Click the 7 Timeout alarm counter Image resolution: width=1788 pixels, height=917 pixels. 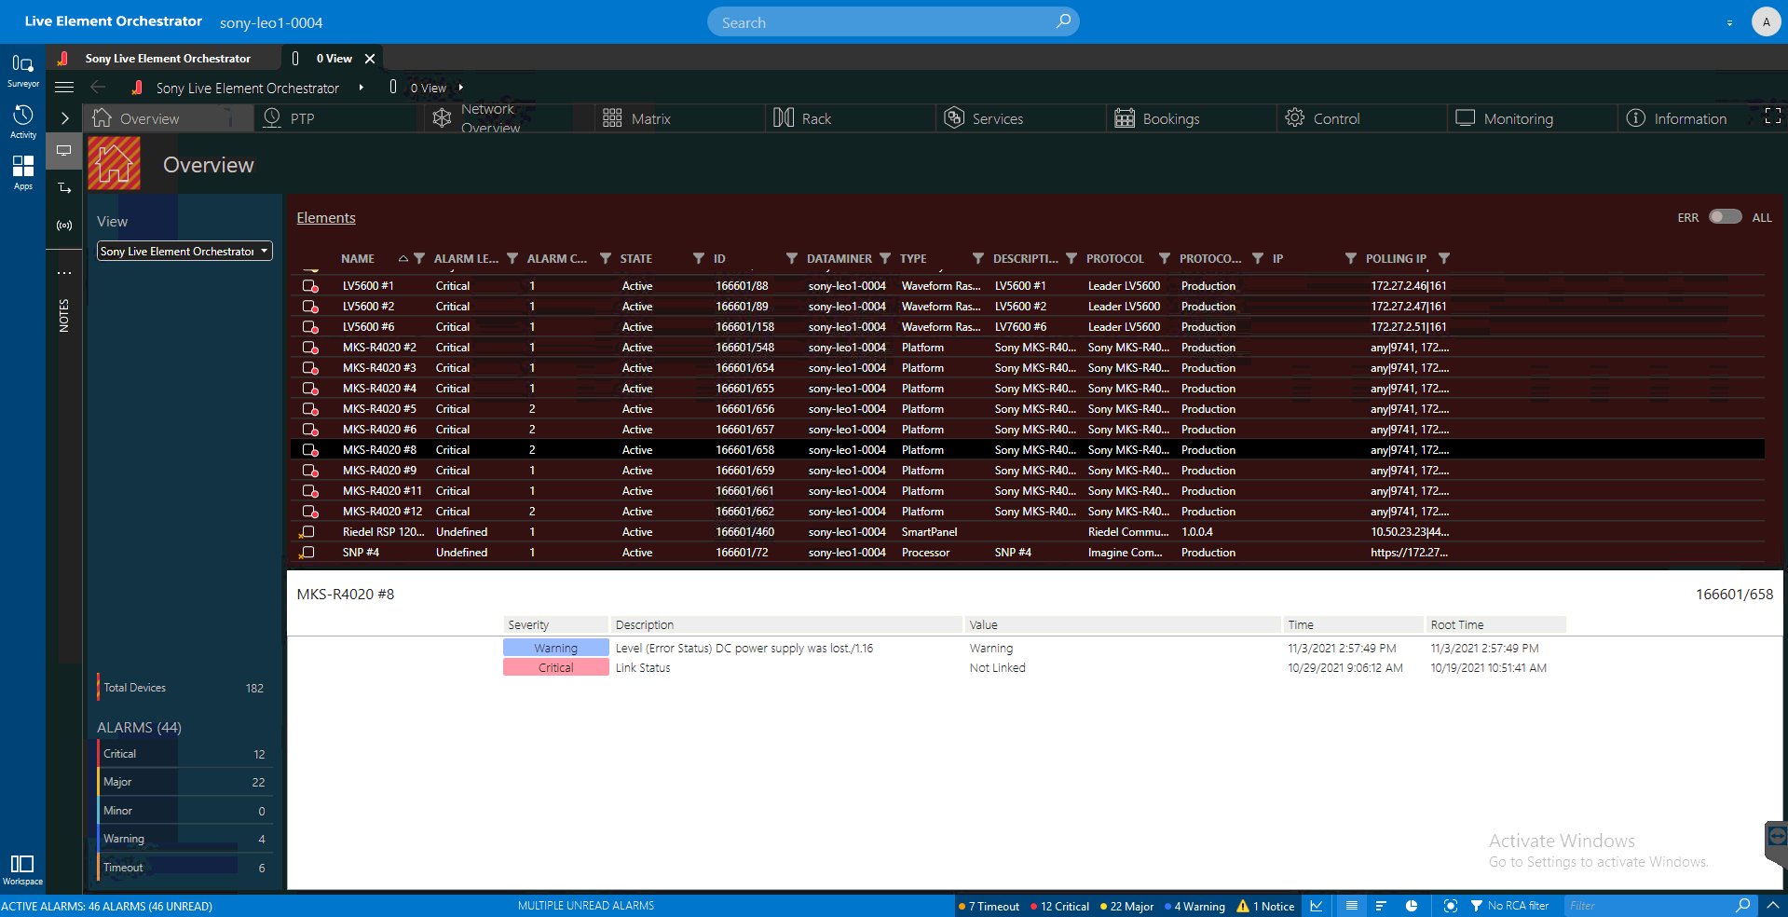tap(989, 906)
